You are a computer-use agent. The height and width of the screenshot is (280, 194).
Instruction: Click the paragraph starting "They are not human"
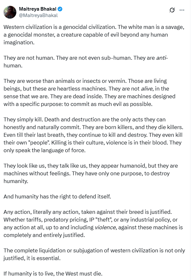click(x=86, y=62)
